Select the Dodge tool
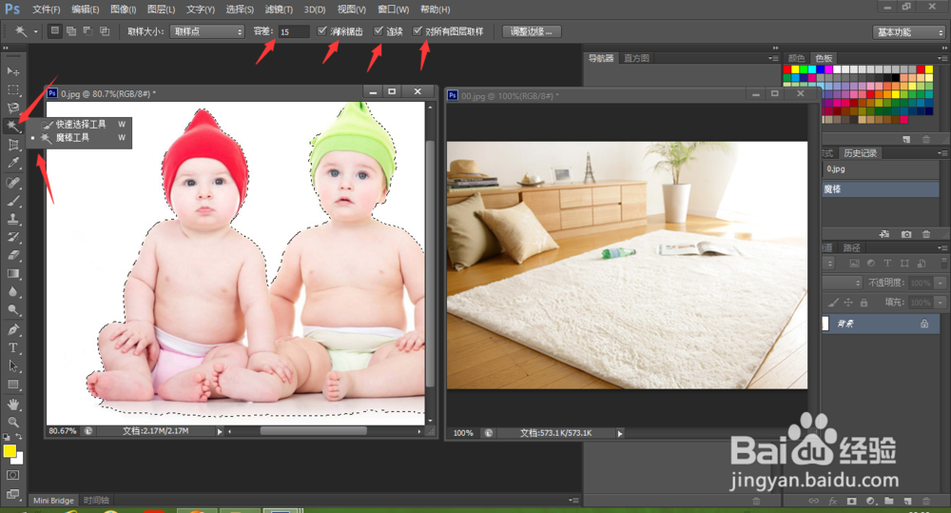951x513 pixels. point(12,310)
